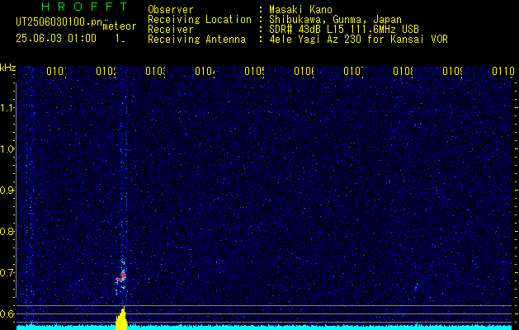Click the Observer label

coord(171,10)
